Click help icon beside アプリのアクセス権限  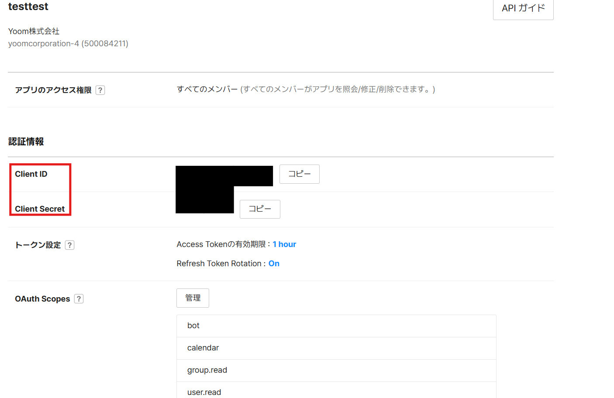pos(100,90)
